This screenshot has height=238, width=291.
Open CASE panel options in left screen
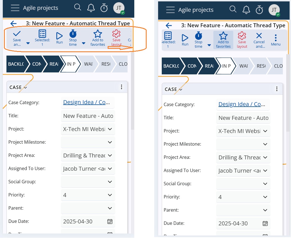pos(122,87)
